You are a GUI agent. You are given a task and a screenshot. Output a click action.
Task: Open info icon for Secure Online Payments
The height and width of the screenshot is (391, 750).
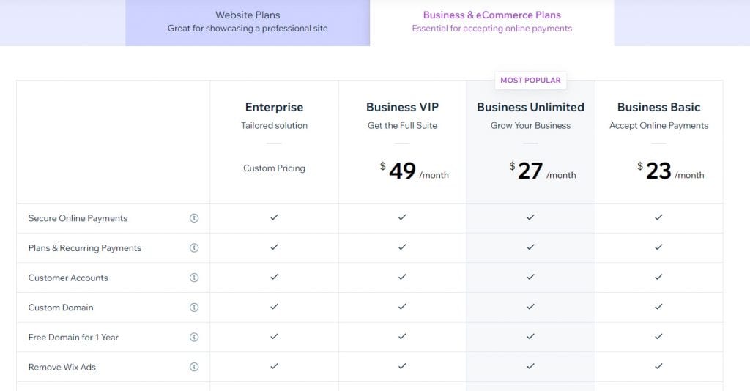coord(193,218)
